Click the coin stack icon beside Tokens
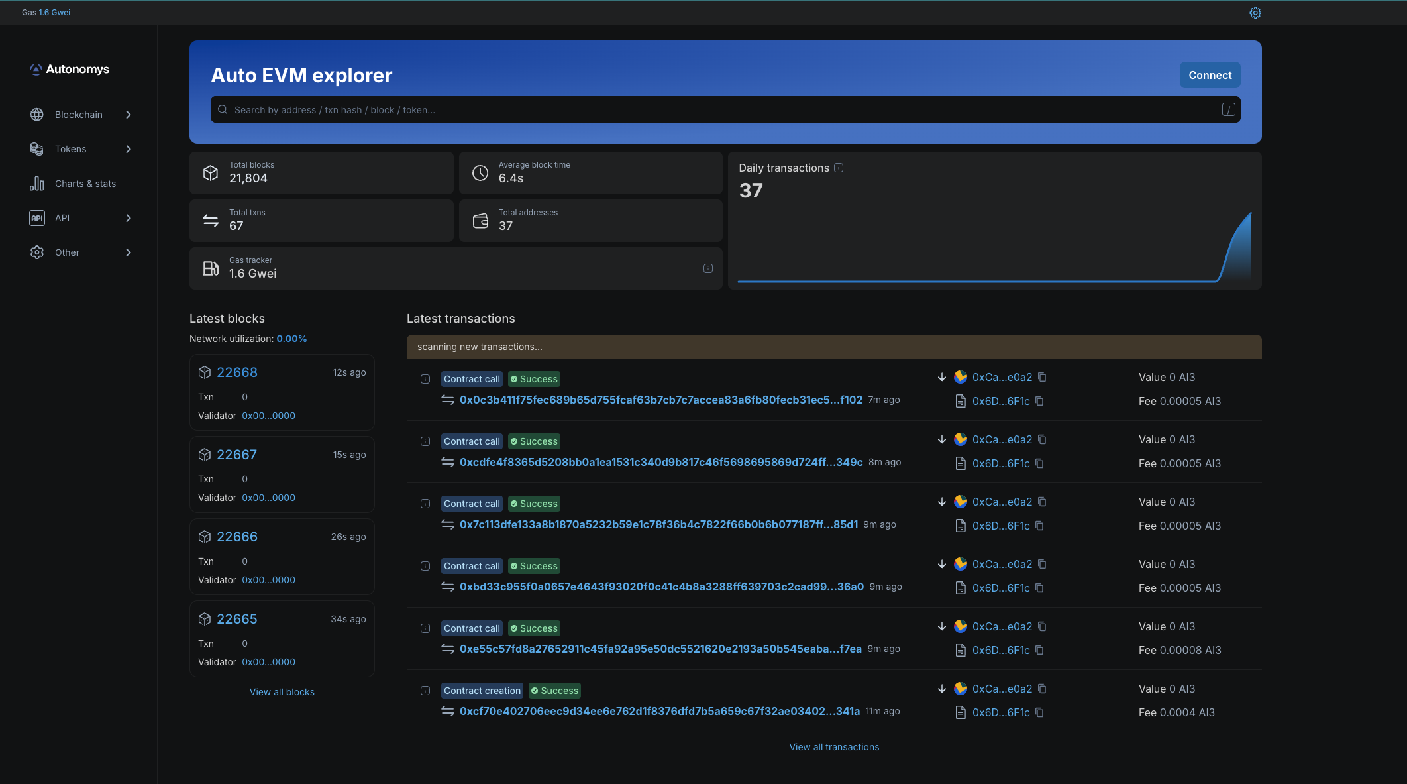This screenshot has height=784, width=1407. 37,148
